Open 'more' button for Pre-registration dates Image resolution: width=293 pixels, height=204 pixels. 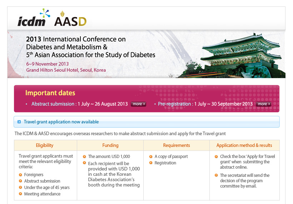coord(263,104)
